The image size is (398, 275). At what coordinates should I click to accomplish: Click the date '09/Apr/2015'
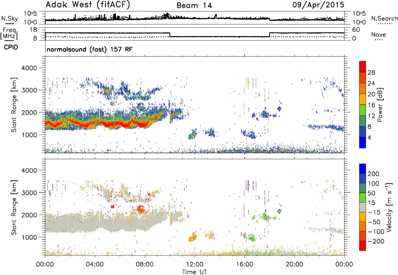click(x=318, y=5)
